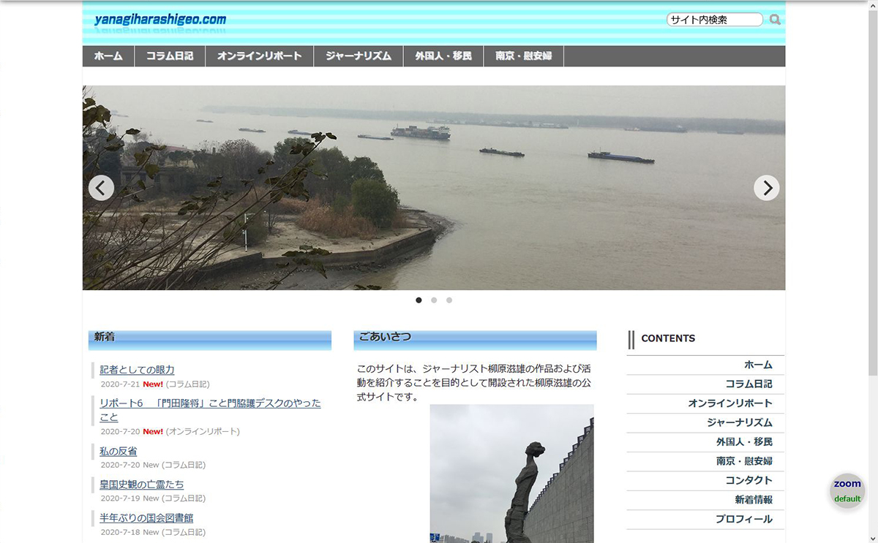The width and height of the screenshot is (878, 543).
Task: Click date text 2020-7-18 New (コラム日記)
Action: coord(153,532)
